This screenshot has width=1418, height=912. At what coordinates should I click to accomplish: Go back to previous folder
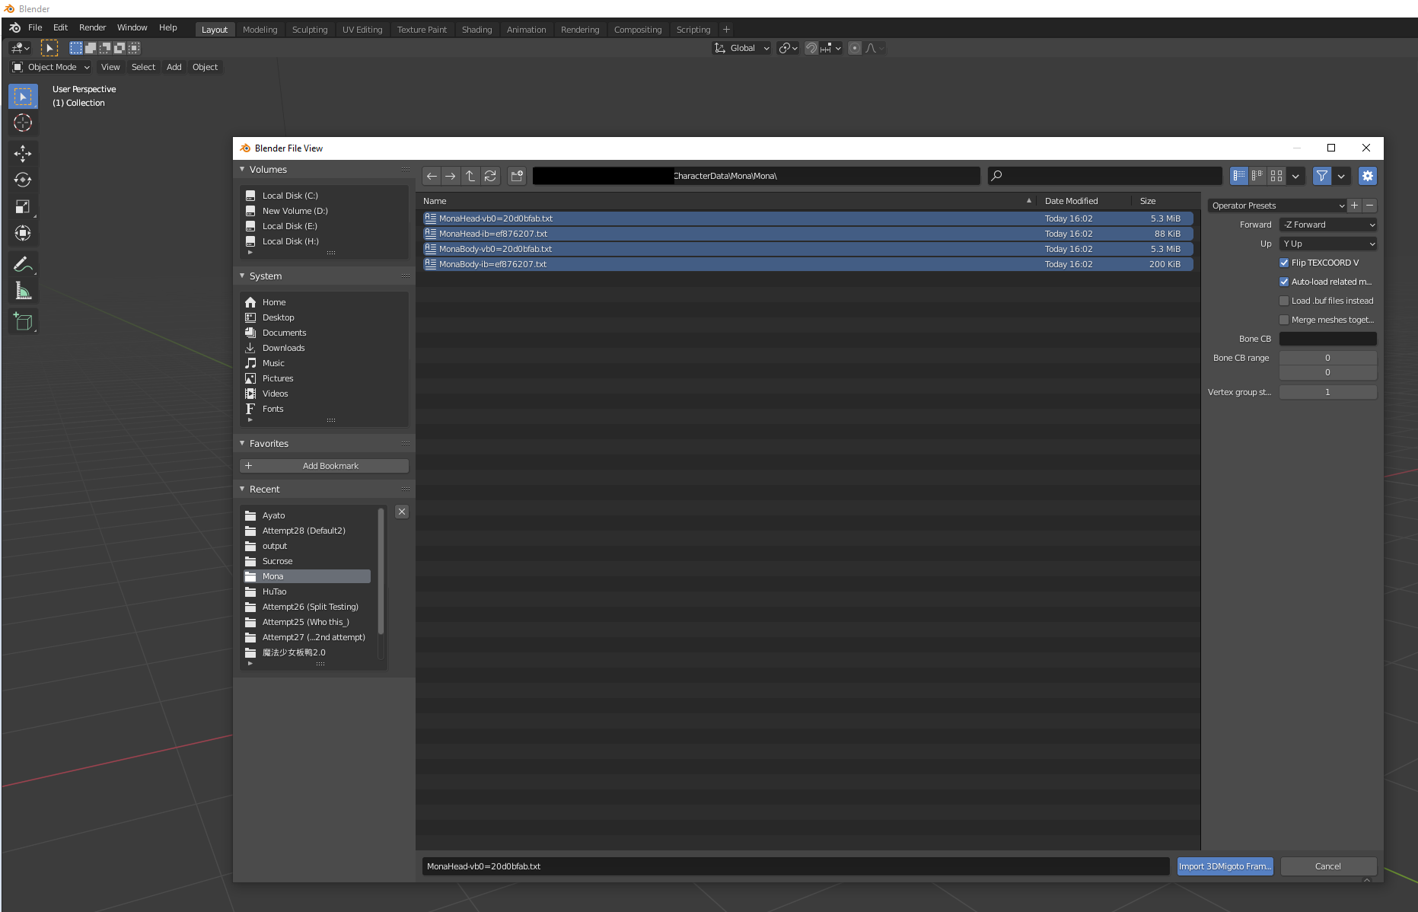click(432, 176)
